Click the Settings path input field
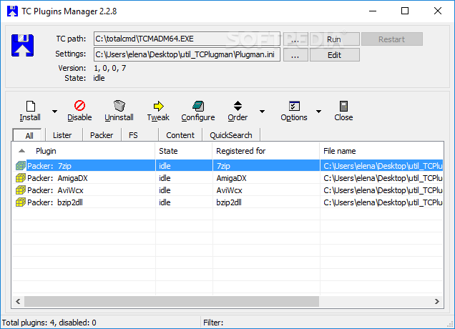Viewport: 455px width, 329px height. tap(187, 54)
